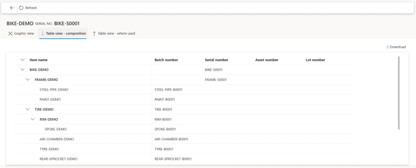The height and width of the screenshot is (168, 416).
Task: Collapse the BIKE-DEMO tree node
Action: (x=22, y=70)
